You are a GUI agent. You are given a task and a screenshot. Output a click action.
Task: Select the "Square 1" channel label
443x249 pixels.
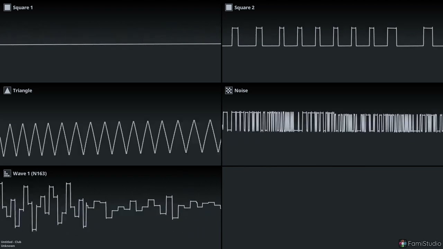(x=23, y=8)
